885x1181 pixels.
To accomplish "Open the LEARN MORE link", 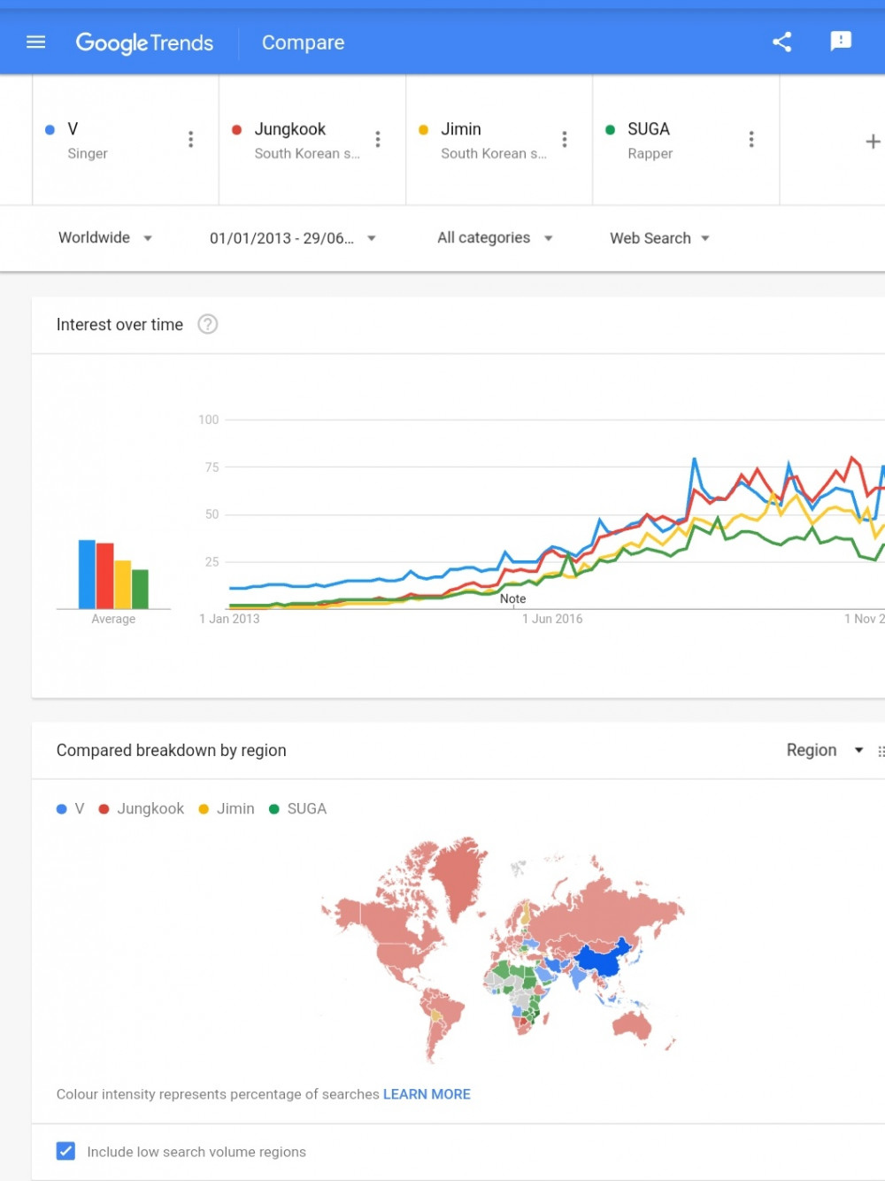I will [x=427, y=1094].
